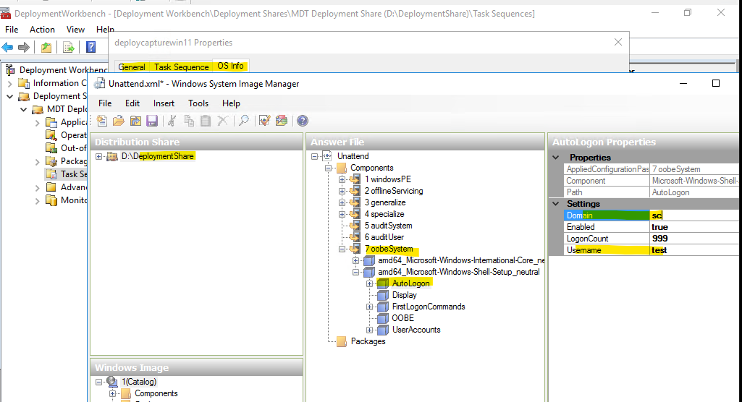Click the Username value test

695,250
